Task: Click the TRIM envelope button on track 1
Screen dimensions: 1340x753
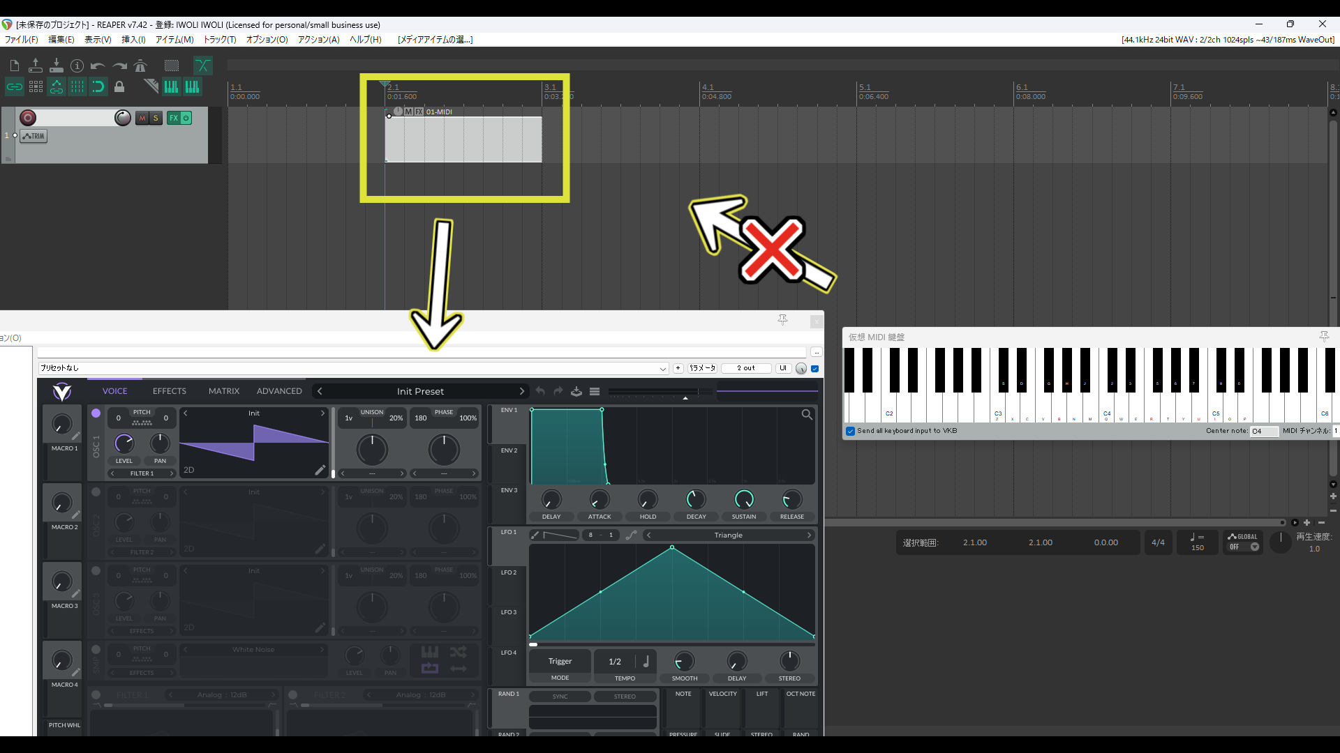Action: (x=33, y=136)
